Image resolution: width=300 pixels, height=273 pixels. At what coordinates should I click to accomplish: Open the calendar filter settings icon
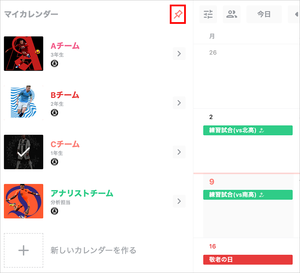(208, 14)
